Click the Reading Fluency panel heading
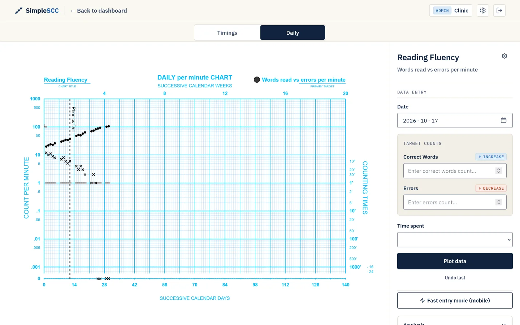The height and width of the screenshot is (325, 520). coord(428,57)
